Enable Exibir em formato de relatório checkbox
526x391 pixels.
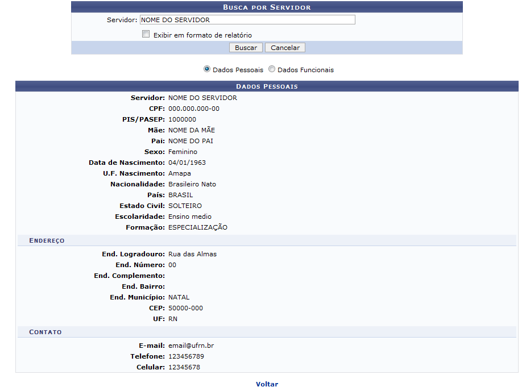(146, 34)
